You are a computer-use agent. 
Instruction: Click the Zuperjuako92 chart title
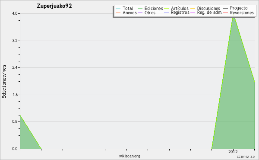pos(54,6)
